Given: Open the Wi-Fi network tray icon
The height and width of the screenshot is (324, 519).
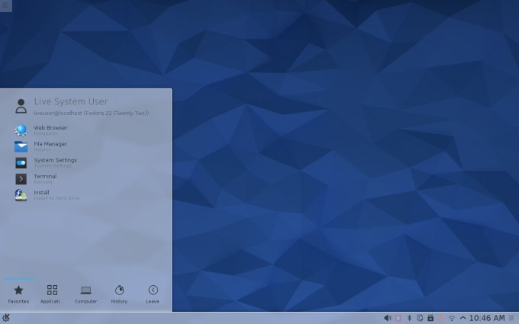Looking at the screenshot, I should tap(452, 319).
